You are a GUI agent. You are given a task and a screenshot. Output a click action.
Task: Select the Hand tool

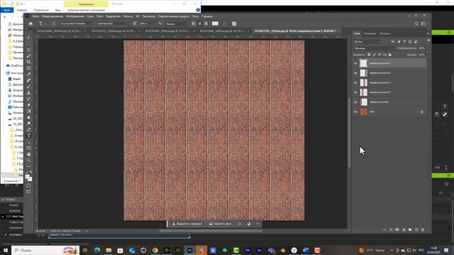(28, 154)
